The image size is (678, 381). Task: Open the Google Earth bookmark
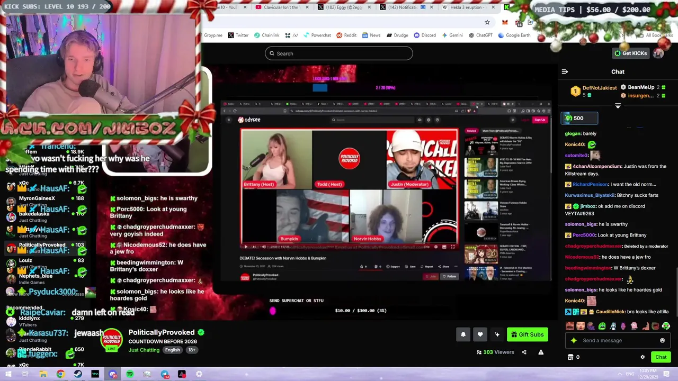(x=514, y=35)
